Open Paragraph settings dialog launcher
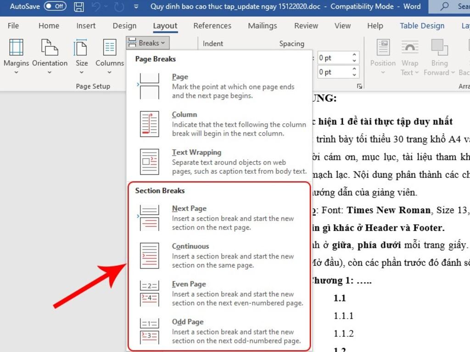The width and height of the screenshot is (470, 352). point(359,86)
